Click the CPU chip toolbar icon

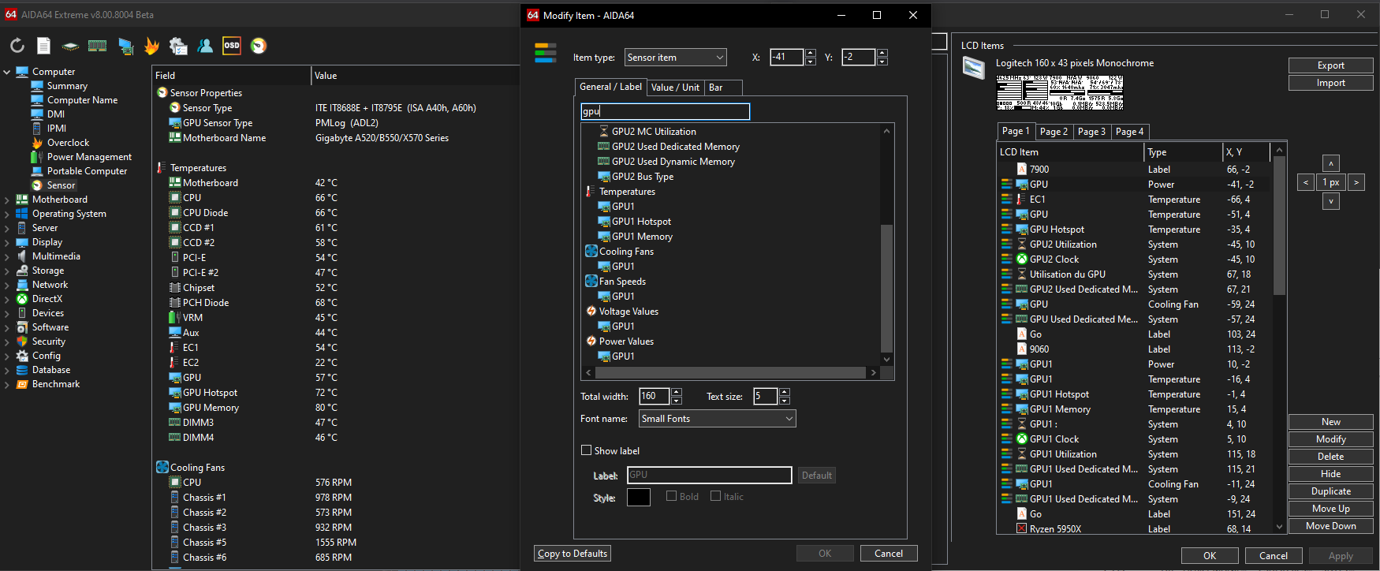tap(71, 46)
